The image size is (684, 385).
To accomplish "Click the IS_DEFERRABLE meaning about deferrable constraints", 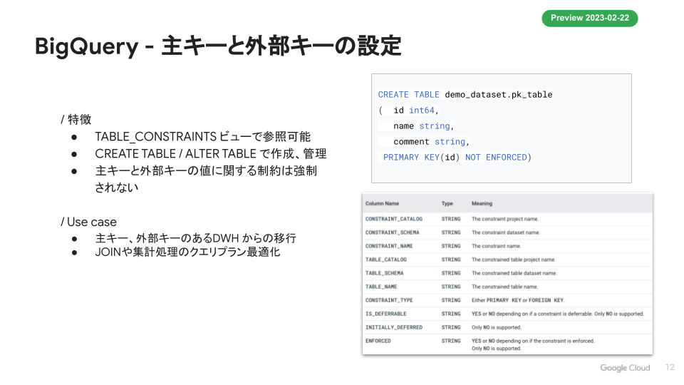I will click(x=557, y=314).
